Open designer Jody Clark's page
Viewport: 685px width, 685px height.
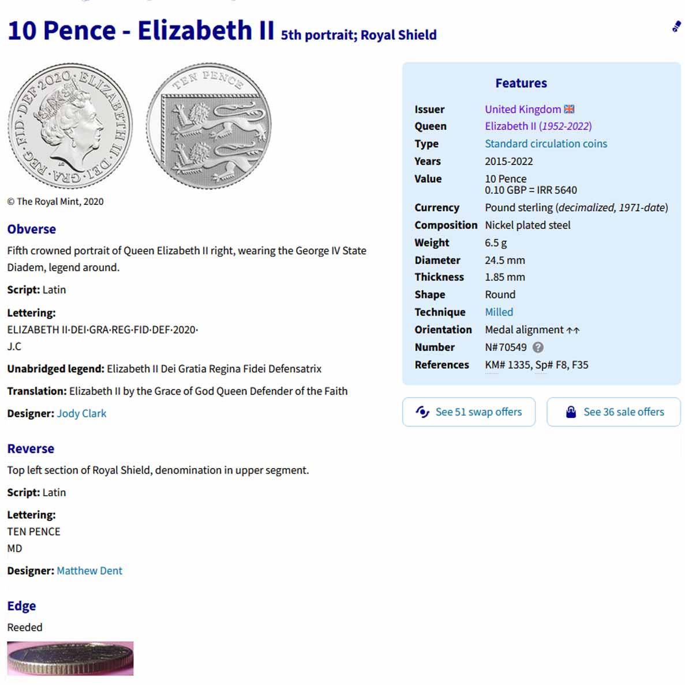[81, 413]
